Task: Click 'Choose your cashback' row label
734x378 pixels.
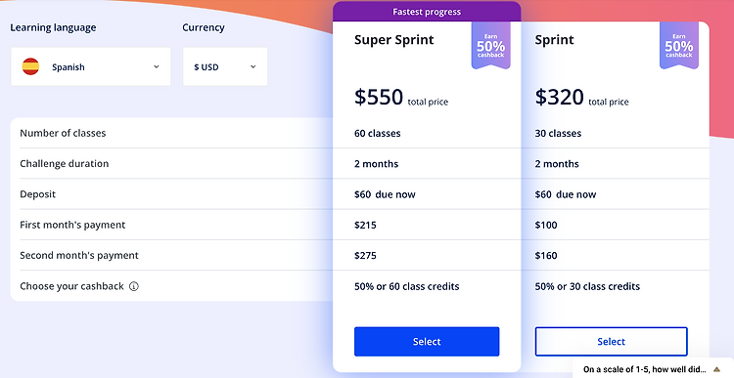Action: click(71, 286)
